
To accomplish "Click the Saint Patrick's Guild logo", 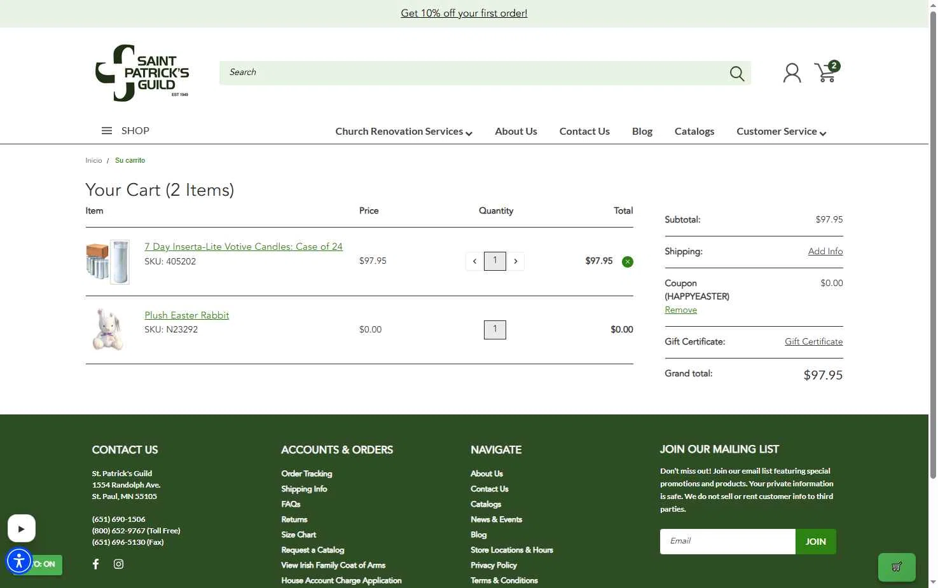I will coord(142,72).
